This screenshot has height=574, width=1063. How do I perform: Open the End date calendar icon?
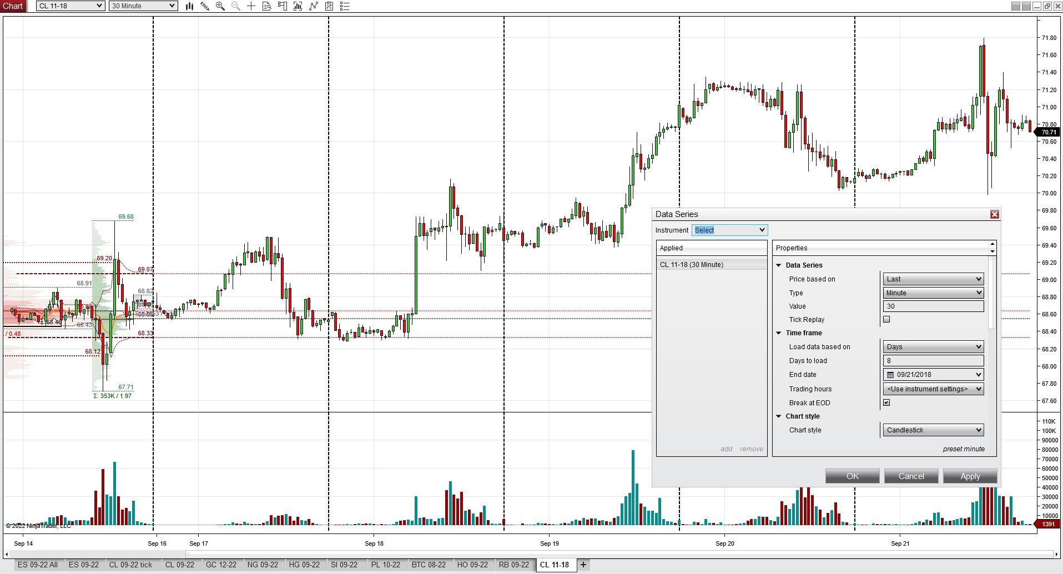coord(890,375)
